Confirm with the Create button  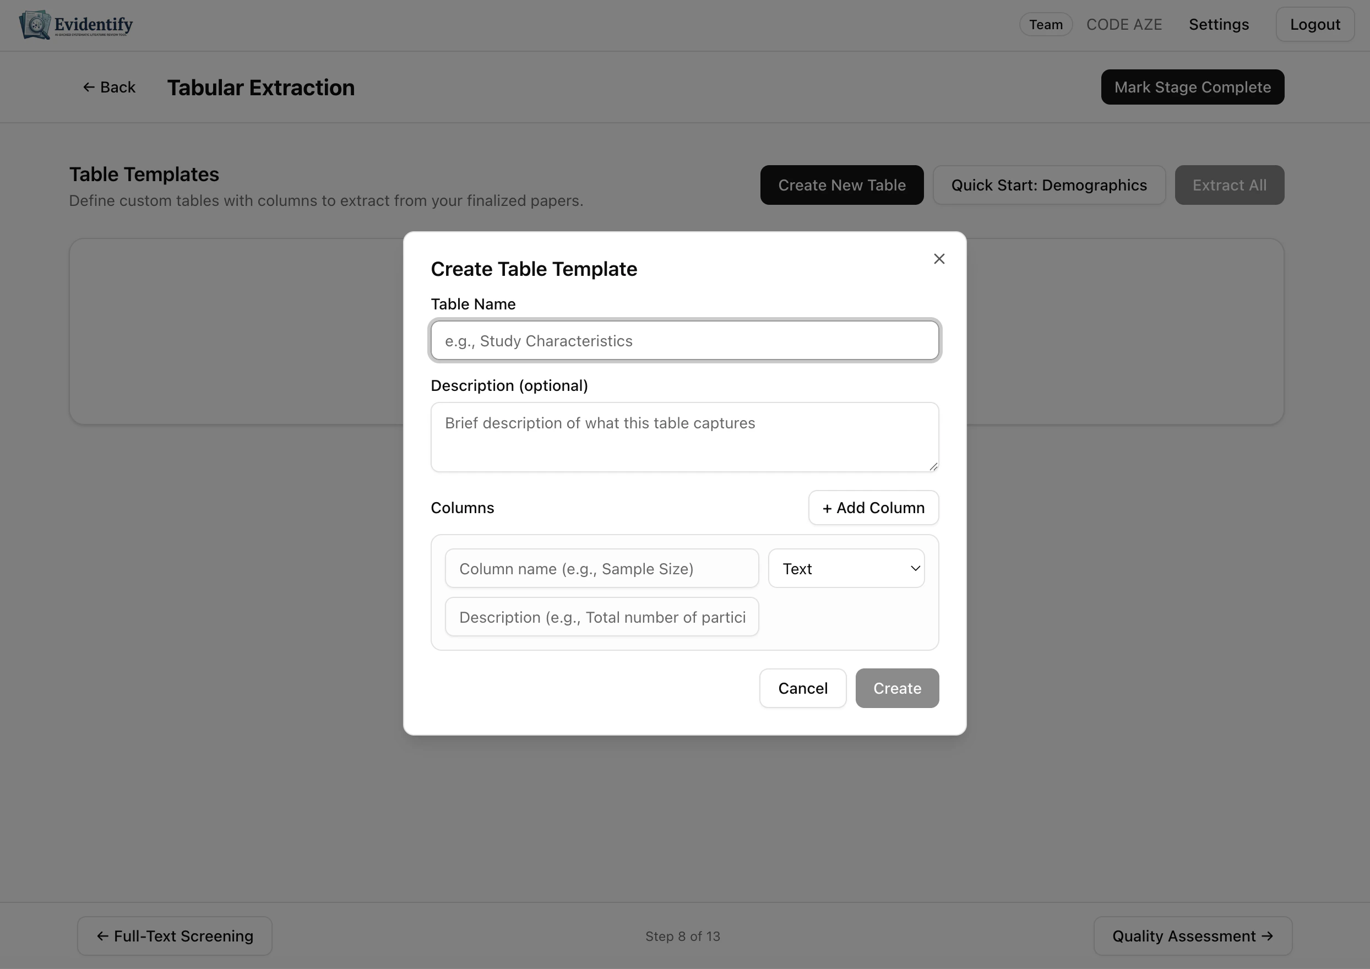click(897, 688)
